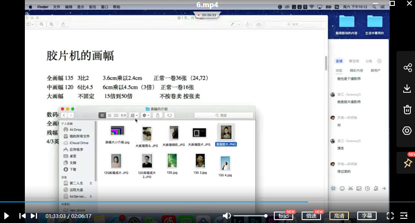Open the share icon on right panel

407,68
